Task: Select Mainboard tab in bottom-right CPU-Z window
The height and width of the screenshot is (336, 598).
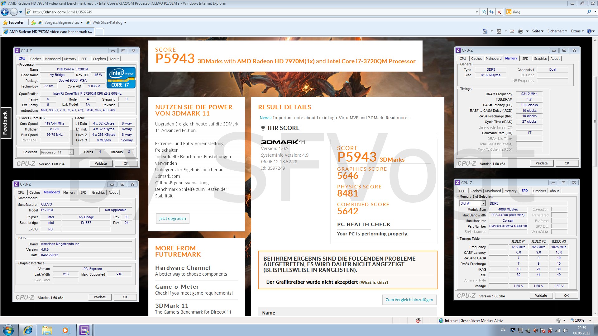Action: pos(493,191)
